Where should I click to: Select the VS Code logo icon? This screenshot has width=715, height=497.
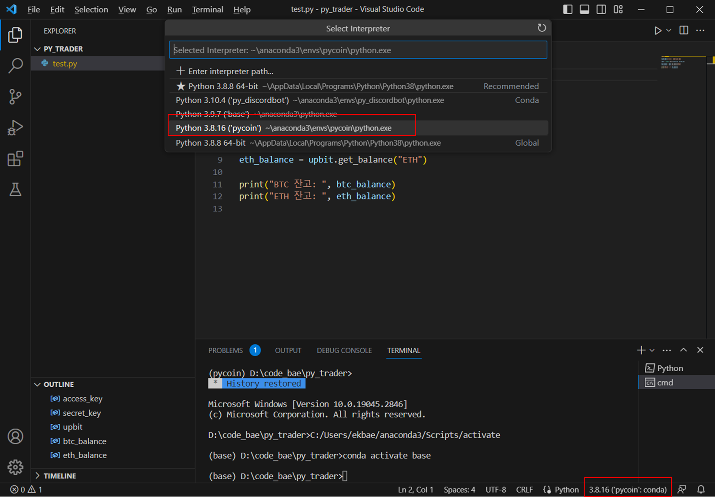[x=12, y=9]
